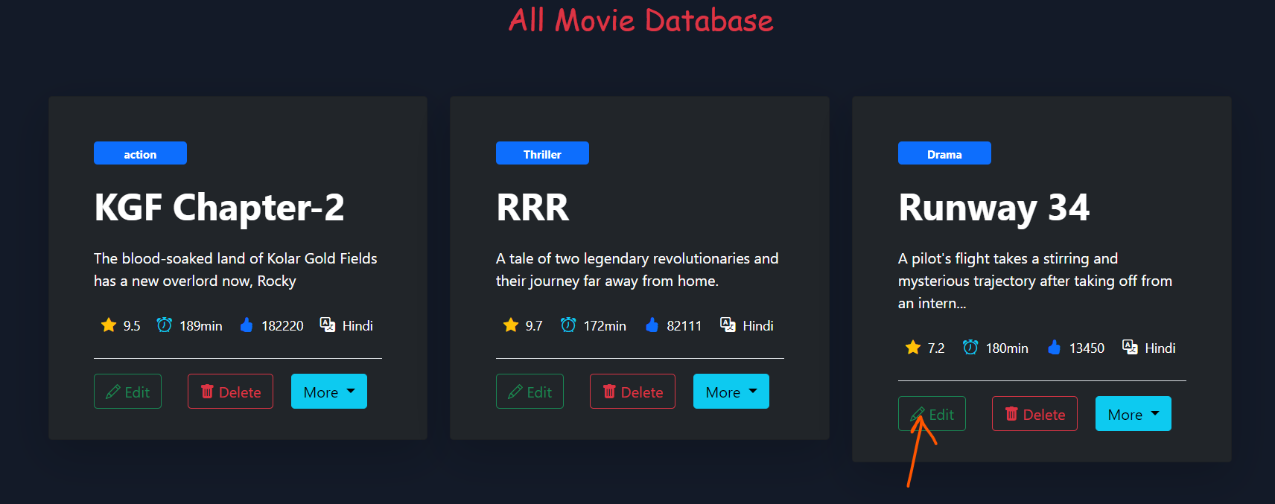The image size is (1275, 504).
Task: Click the Hindi label on KGF Chapter-2
Action: [x=357, y=326]
